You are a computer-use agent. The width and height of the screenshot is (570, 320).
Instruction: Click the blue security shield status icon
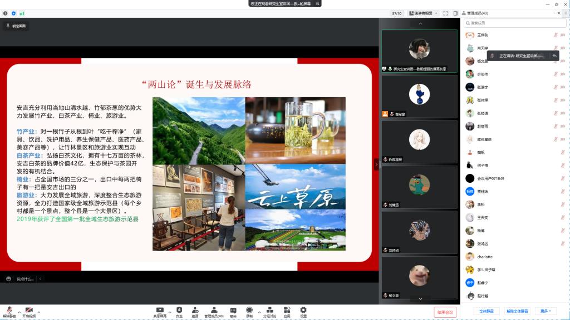point(14,13)
